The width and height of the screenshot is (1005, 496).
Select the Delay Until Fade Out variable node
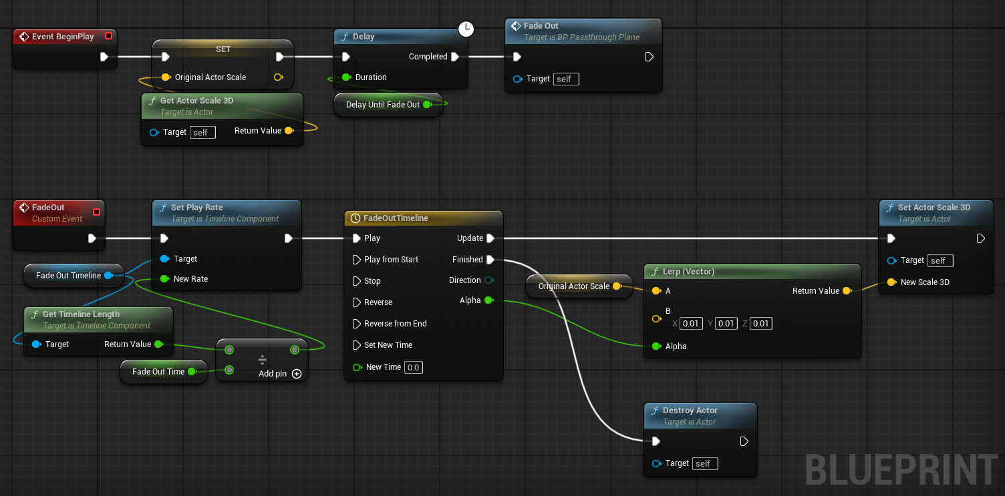pyautogui.click(x=382, y=105)
